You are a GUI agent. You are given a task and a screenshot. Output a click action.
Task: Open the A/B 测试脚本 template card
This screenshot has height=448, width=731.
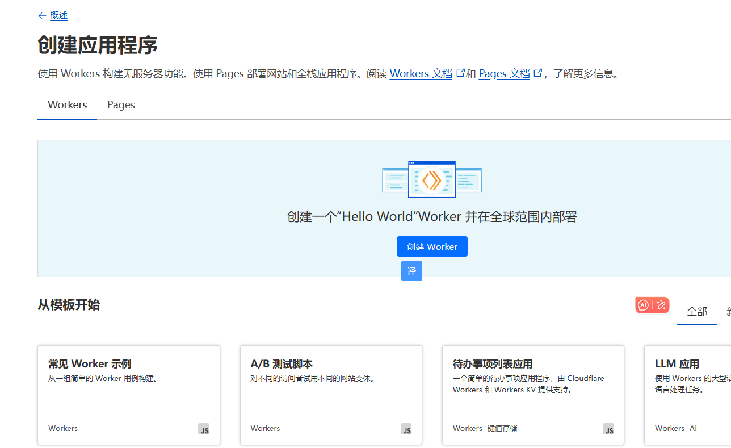[331, 395]
